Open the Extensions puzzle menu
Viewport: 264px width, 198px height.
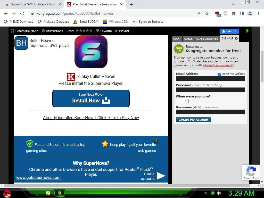pyautogui.click(x=234, y=13)
